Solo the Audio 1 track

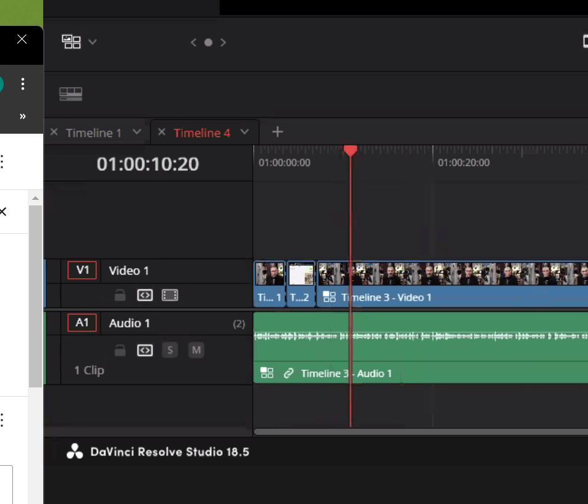(170, 350)
